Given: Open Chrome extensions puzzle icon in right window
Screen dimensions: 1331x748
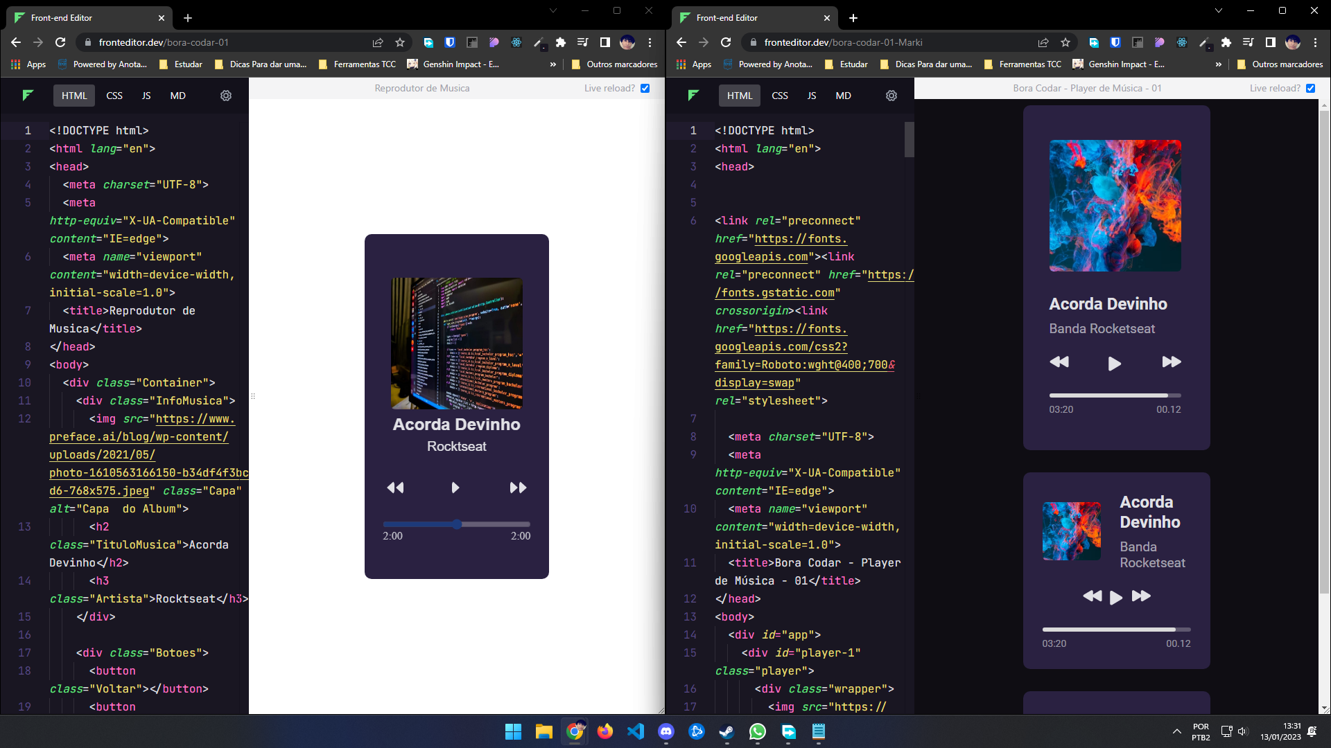Looking at the screenshot, I should click(1226, 42).
